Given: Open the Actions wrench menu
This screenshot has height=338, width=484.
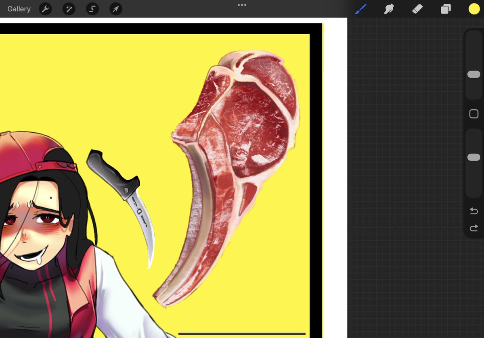Looking at the screenshot, I should [45, 9].
